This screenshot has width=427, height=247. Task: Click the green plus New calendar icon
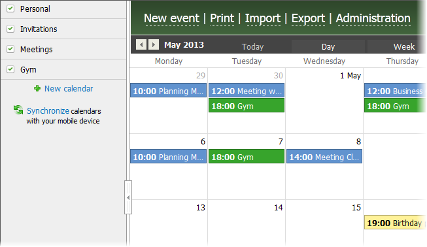[37, 88]
